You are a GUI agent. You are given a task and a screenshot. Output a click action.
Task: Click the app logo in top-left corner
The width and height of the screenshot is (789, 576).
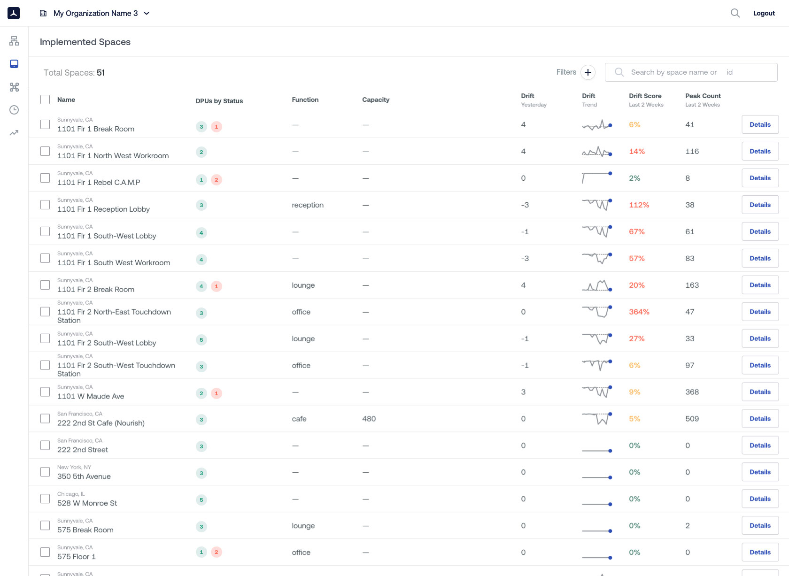point(14,13)
